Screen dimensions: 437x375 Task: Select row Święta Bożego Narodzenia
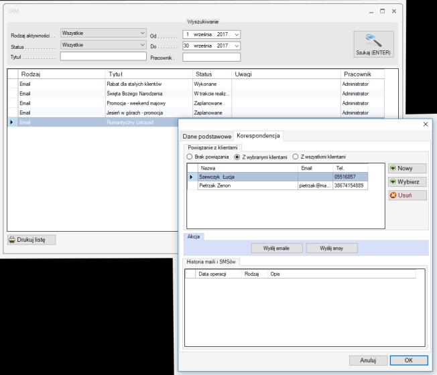(x=196, y=94)
